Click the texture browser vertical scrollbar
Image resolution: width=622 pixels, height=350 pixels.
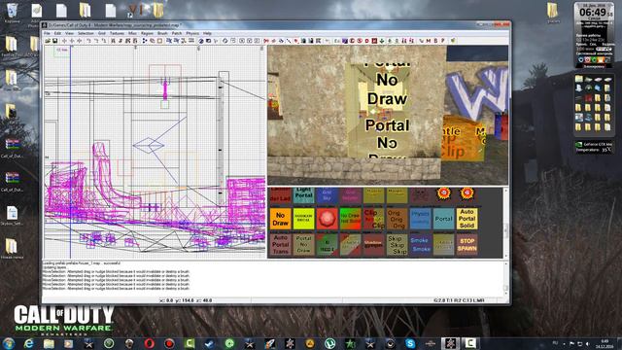point(505,223)
